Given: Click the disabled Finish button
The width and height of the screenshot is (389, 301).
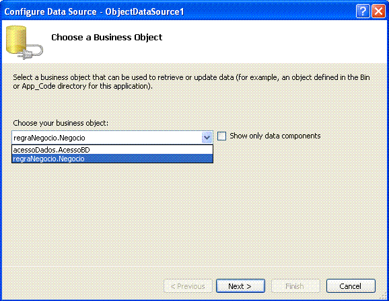Looking at the screenshot, I should pos(295,286).
